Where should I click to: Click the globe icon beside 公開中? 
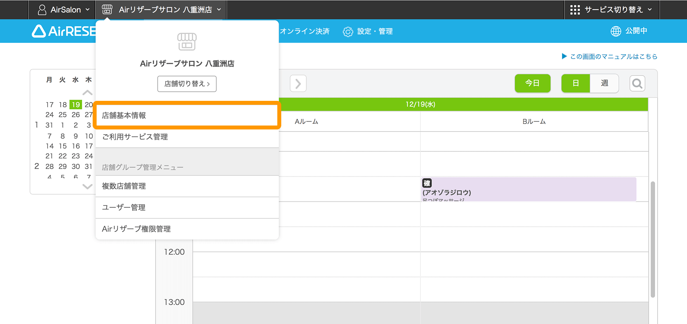(x=616, y=31)
